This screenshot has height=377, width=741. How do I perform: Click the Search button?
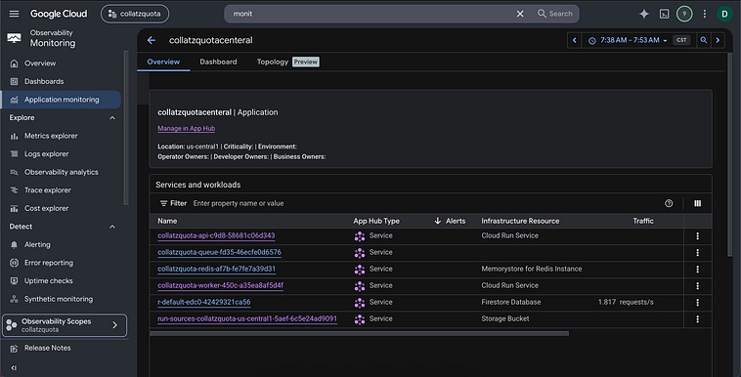(555, 14)
